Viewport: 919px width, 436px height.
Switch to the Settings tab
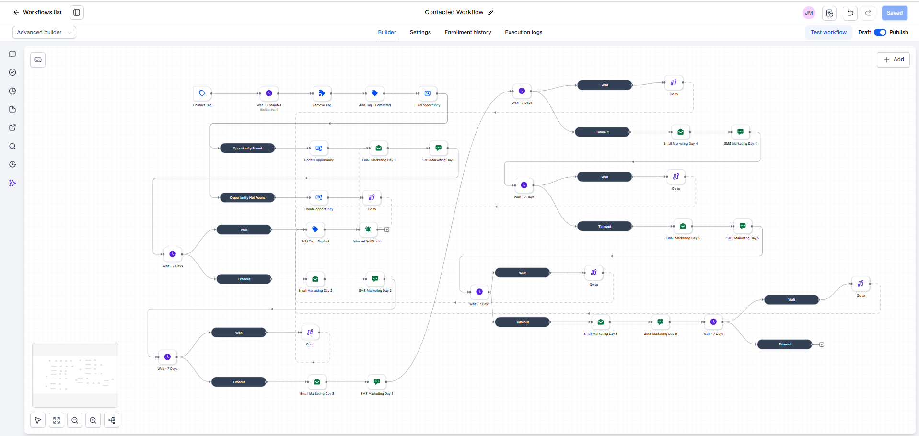(420, 32)
